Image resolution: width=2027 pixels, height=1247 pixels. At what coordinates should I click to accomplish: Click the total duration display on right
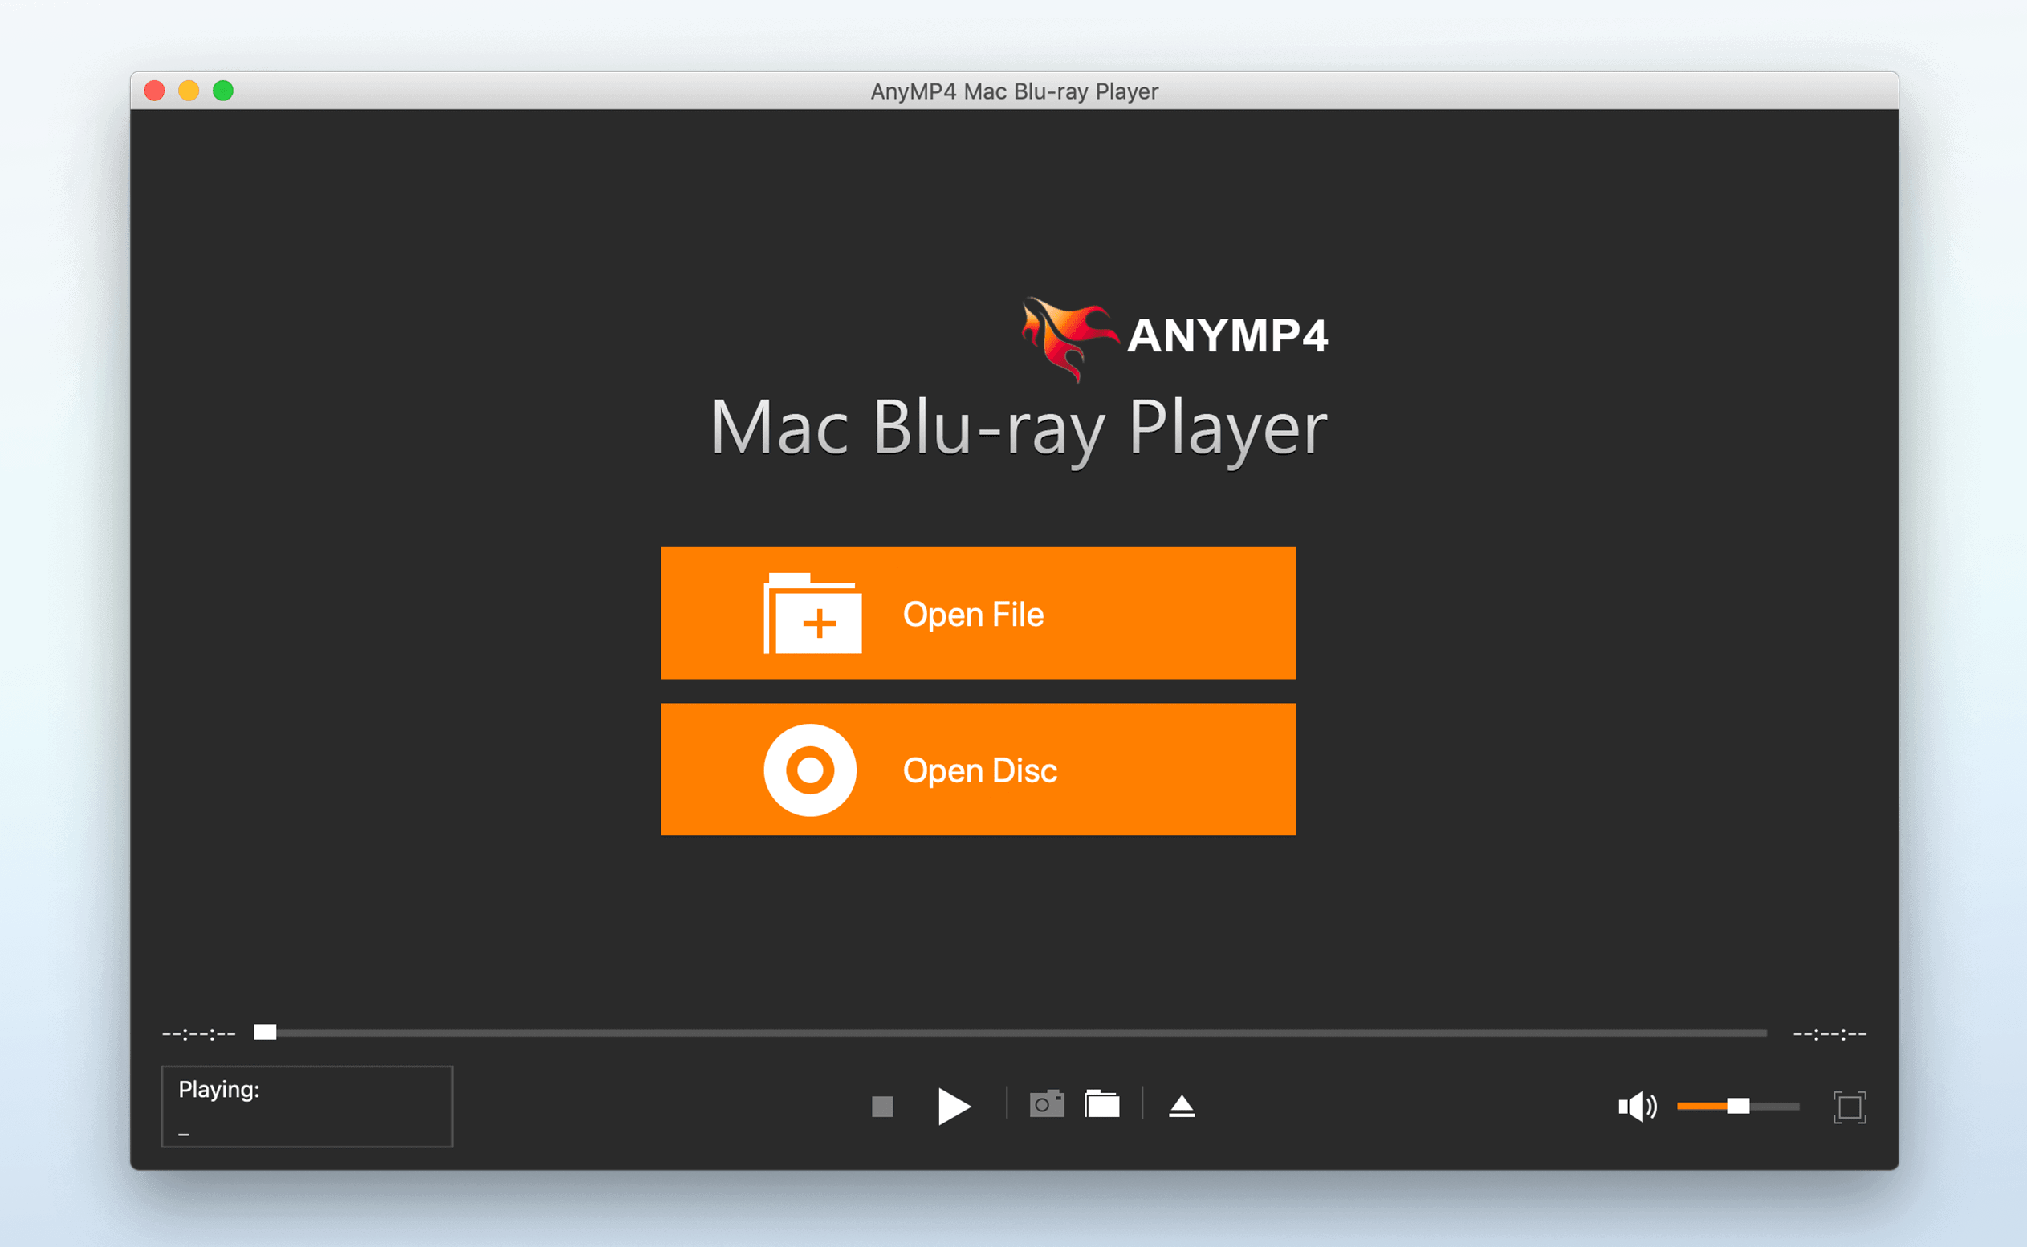pos(1830,1034)
